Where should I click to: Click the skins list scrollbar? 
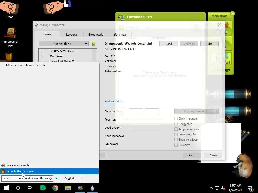coord(94,55)
